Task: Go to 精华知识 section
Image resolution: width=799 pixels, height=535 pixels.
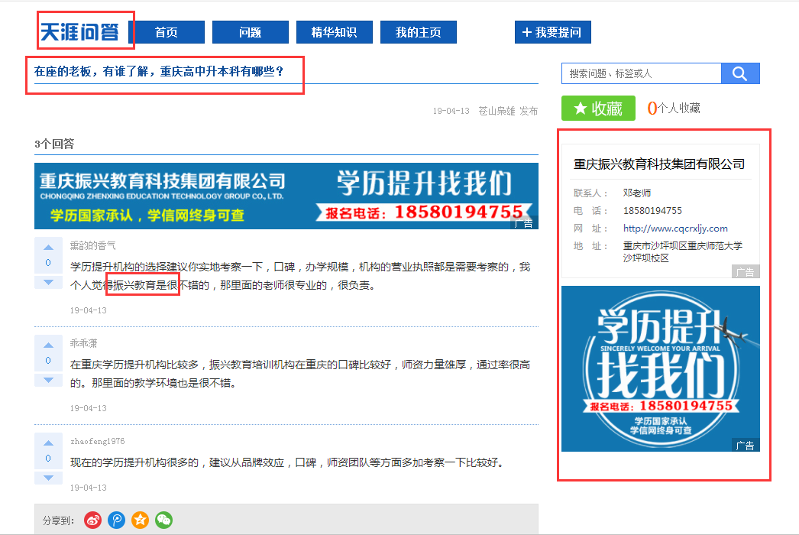Action: [335, 32]
